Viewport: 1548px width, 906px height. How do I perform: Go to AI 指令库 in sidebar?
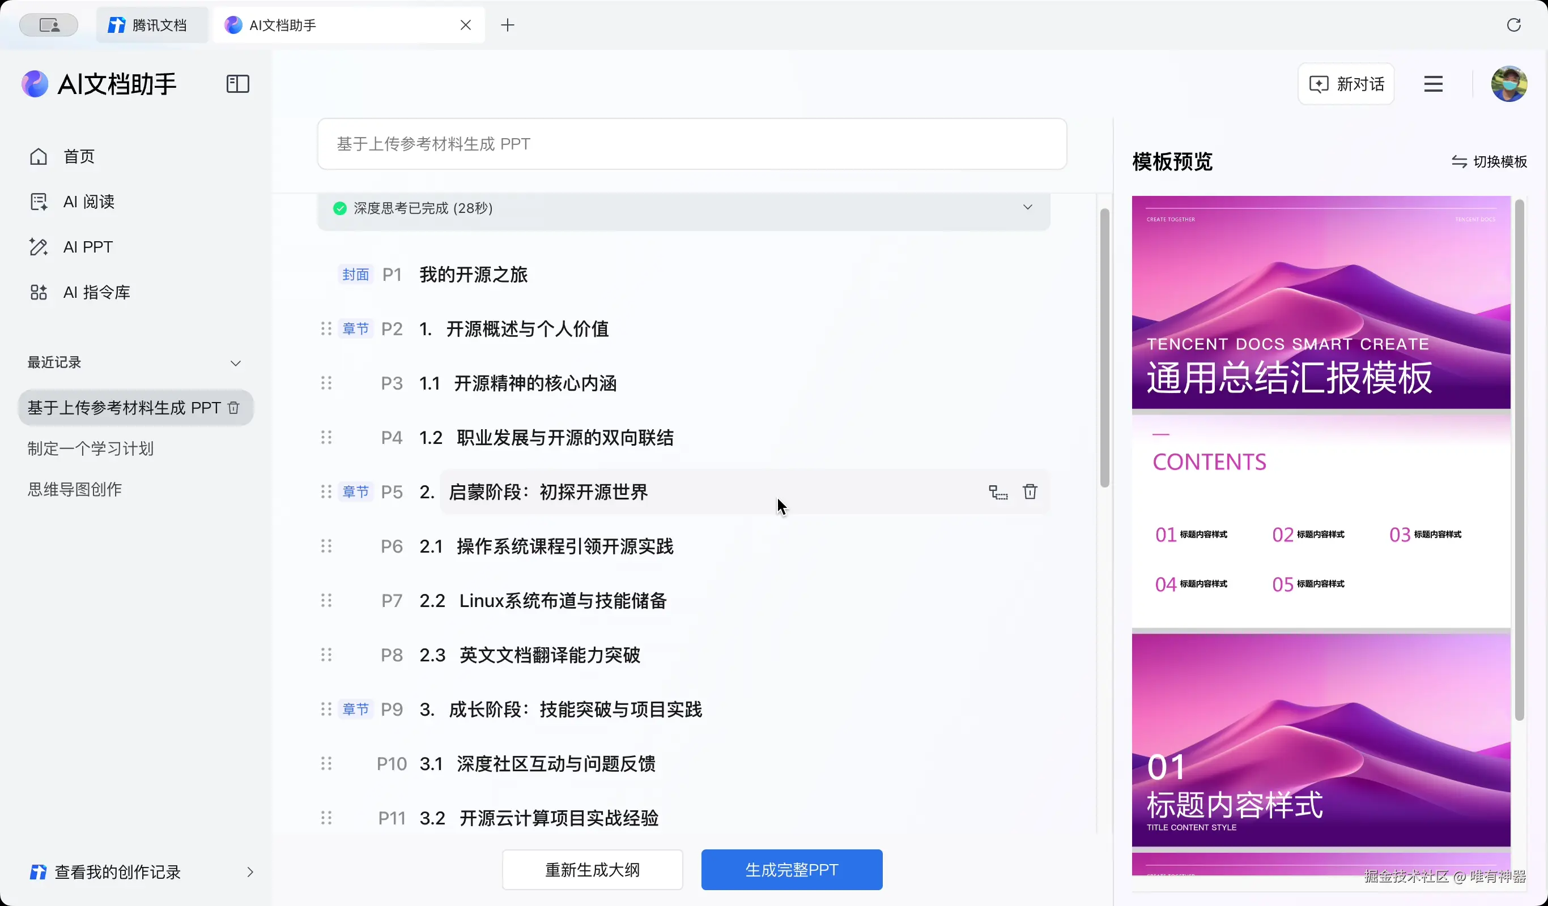point(96,292)
